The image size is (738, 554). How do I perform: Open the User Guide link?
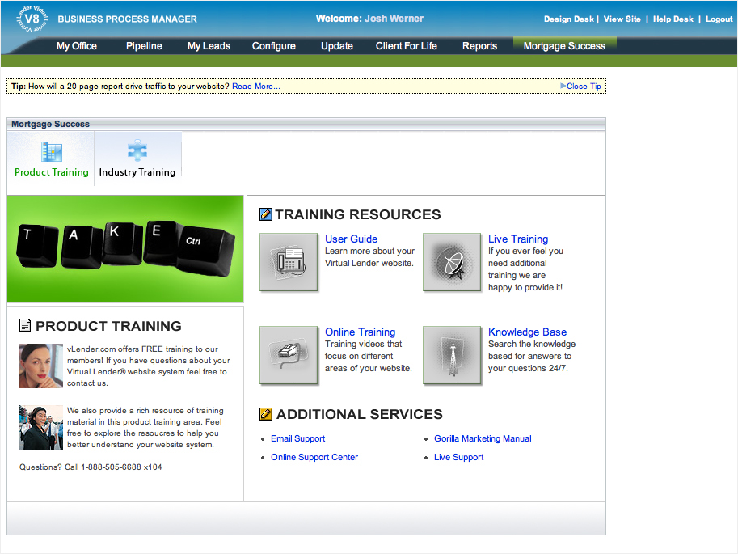(x=351, y=239)
